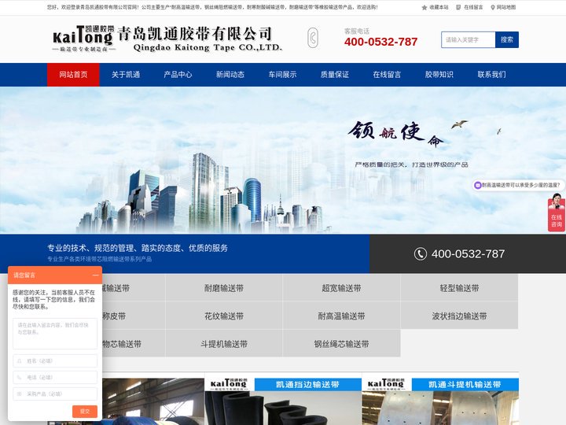Click the 请您留言 widget header
The height and width of the screenshot is (425, 566).
point(55,275)
